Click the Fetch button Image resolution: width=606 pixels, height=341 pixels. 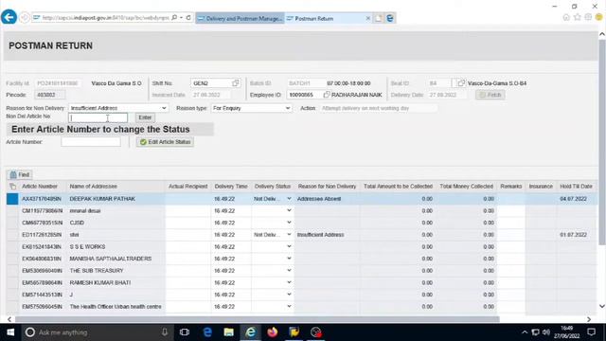point(490,95)
